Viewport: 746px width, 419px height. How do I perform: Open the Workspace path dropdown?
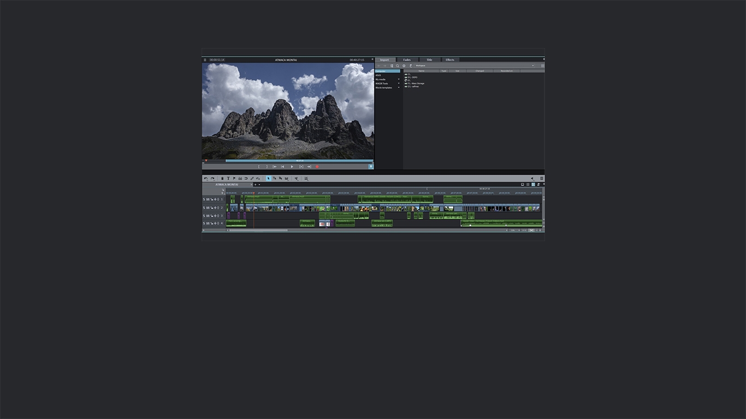[x=533, y=66]
